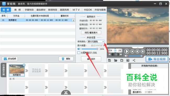Step forward one frame

[x=143, y=51]
